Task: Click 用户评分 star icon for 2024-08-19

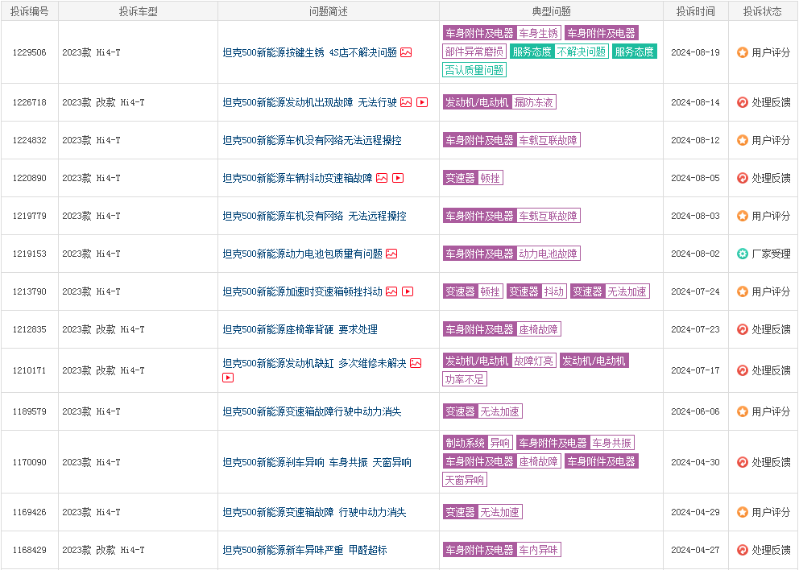Action: [743, 52]
